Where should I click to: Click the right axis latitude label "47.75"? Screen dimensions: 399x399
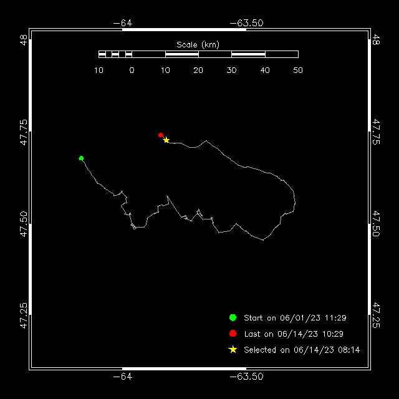376,132
